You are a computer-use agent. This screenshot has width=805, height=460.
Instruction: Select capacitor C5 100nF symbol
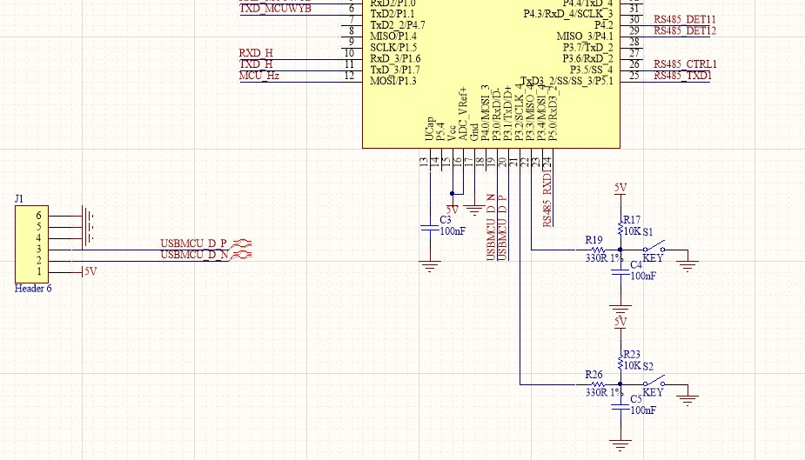pos(620,404)
